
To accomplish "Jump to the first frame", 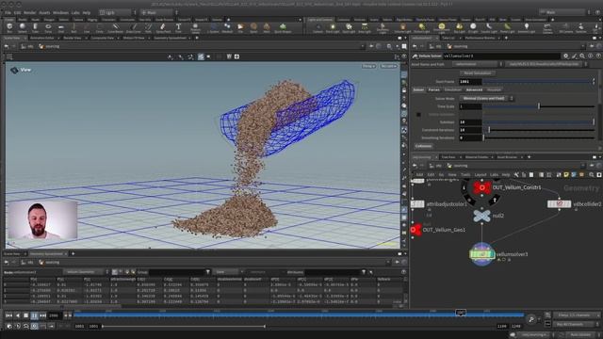I will click(x=8, y=315).
